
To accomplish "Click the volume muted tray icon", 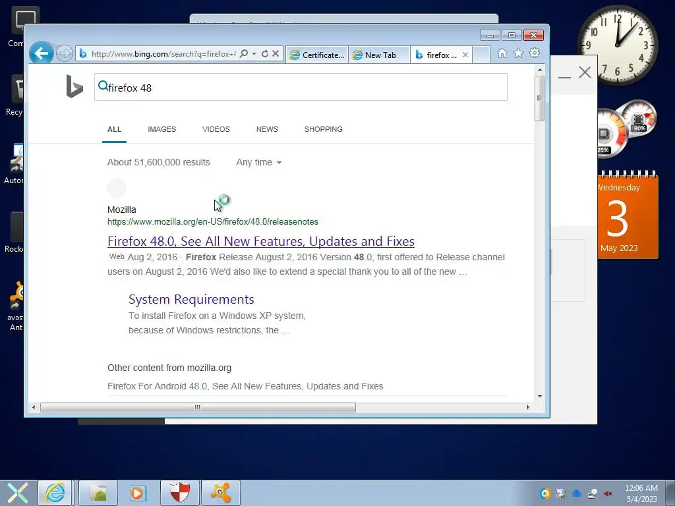I will [608, 493].
